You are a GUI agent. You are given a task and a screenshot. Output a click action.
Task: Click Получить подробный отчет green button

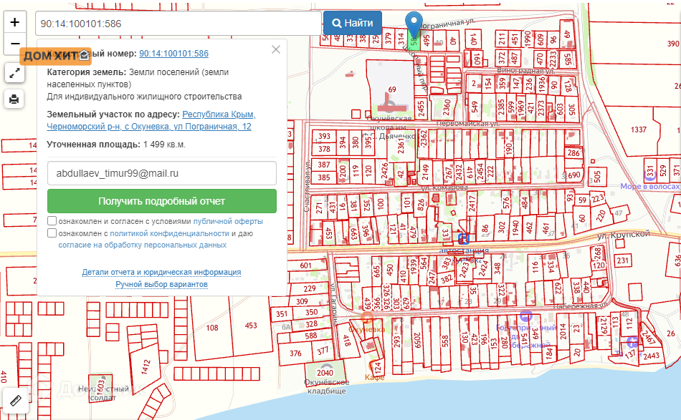coord(162,201)
